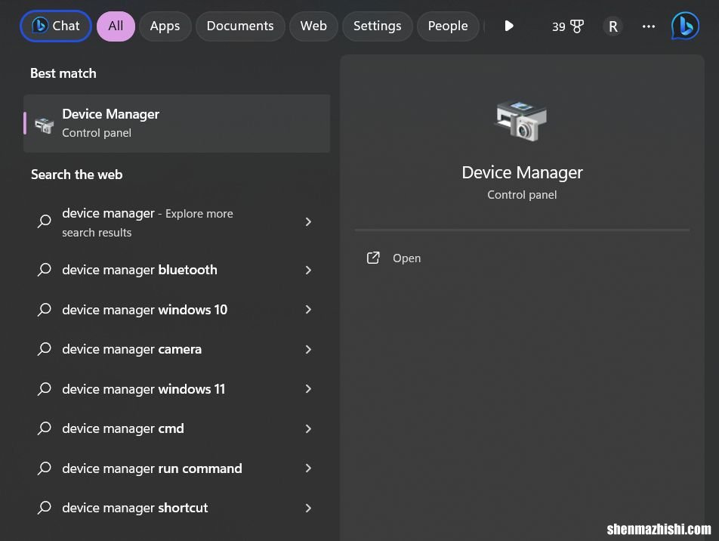Switch to the Apps filter tab
Screen dimensions: 719x541
(x=165, y=26)
